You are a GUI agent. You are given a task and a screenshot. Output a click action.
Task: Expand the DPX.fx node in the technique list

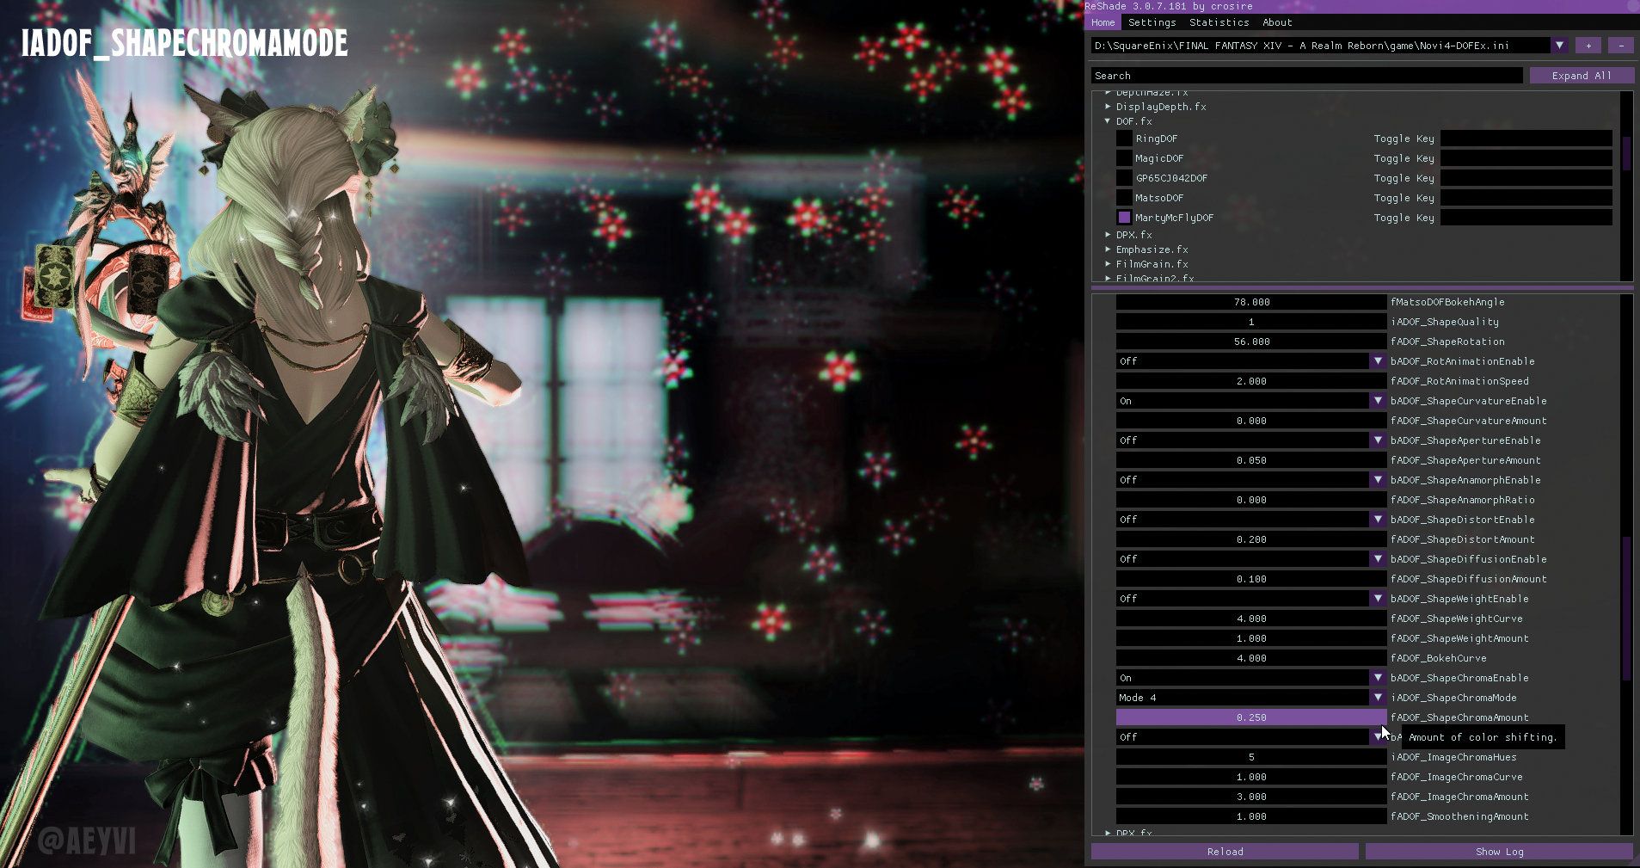coord(1108,235)
